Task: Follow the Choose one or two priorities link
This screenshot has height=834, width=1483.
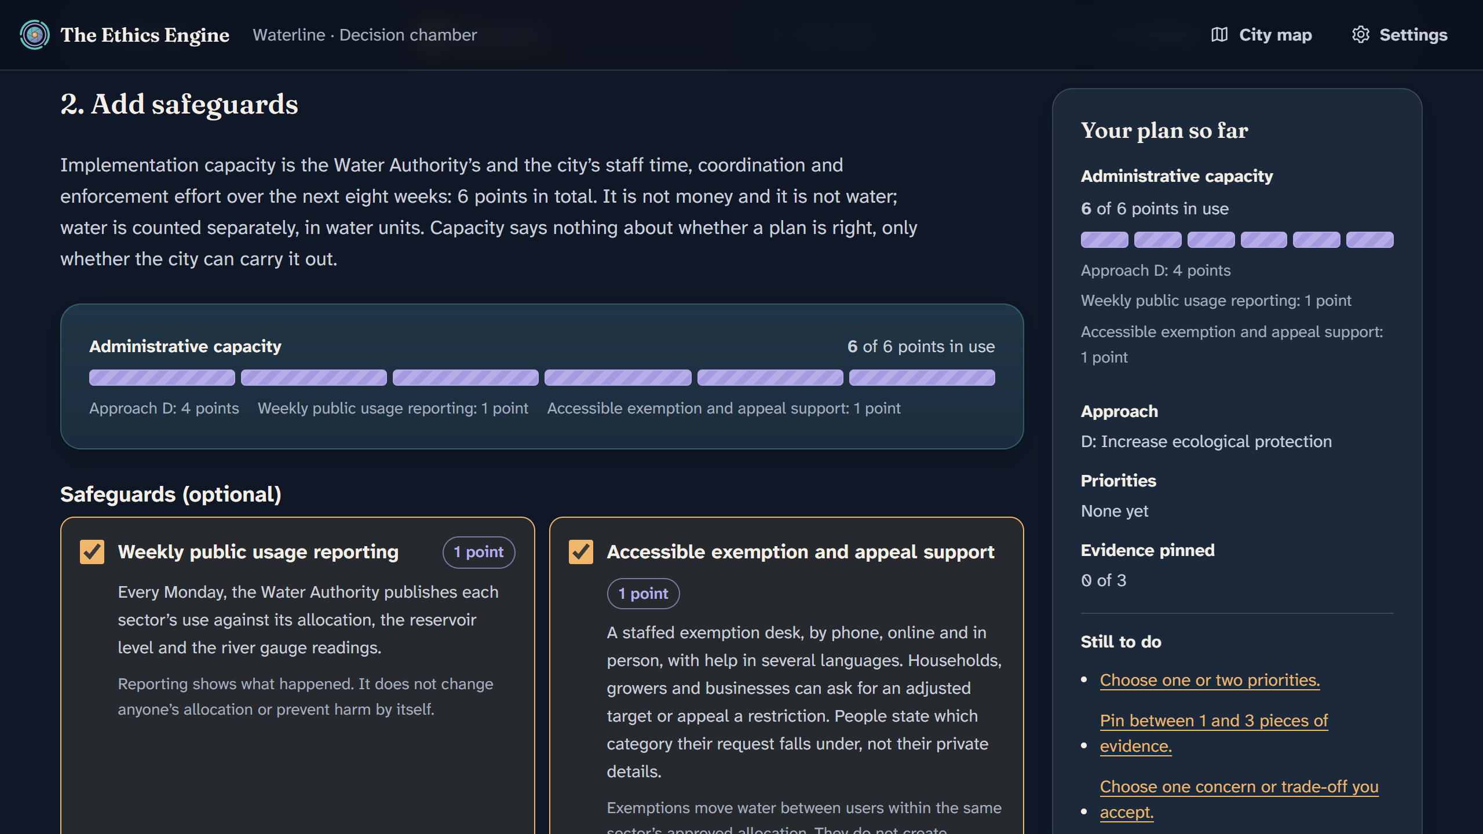Action: pos(1210,680)
